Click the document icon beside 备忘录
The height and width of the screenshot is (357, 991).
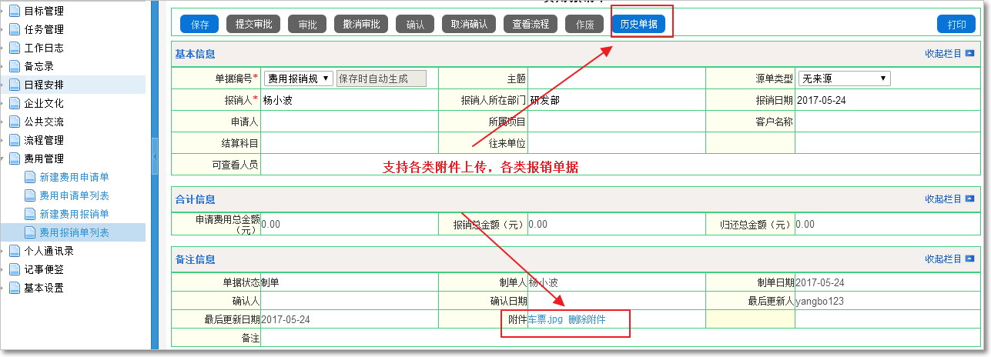tap(14, 66)
